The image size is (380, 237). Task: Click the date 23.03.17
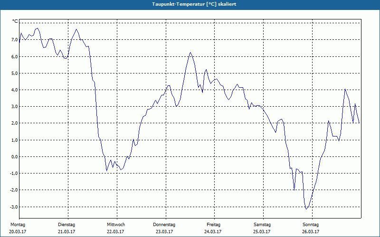point(164,232)
